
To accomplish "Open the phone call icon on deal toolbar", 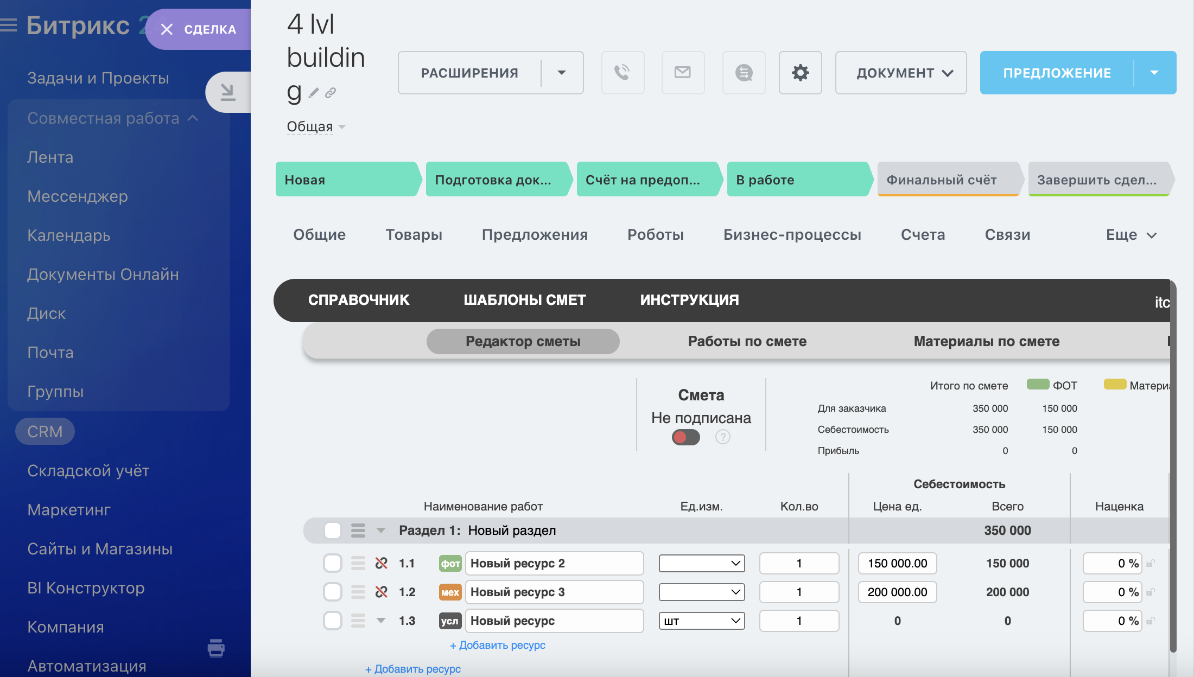I will (x=623, y=73).
